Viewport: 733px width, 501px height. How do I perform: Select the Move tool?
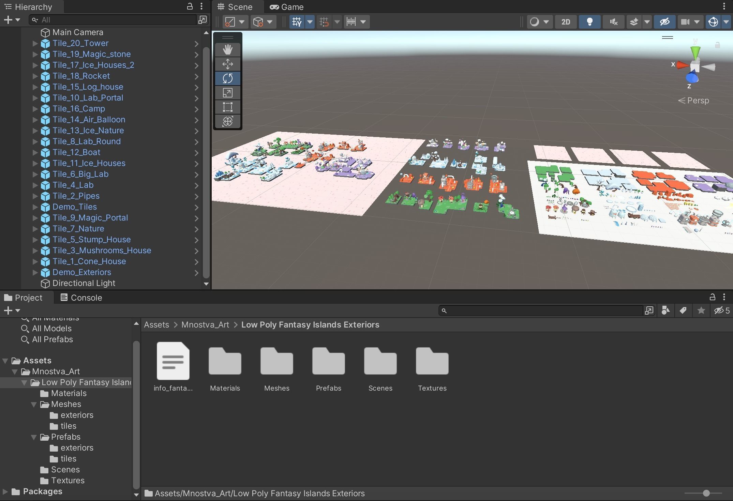click(227, 64)
